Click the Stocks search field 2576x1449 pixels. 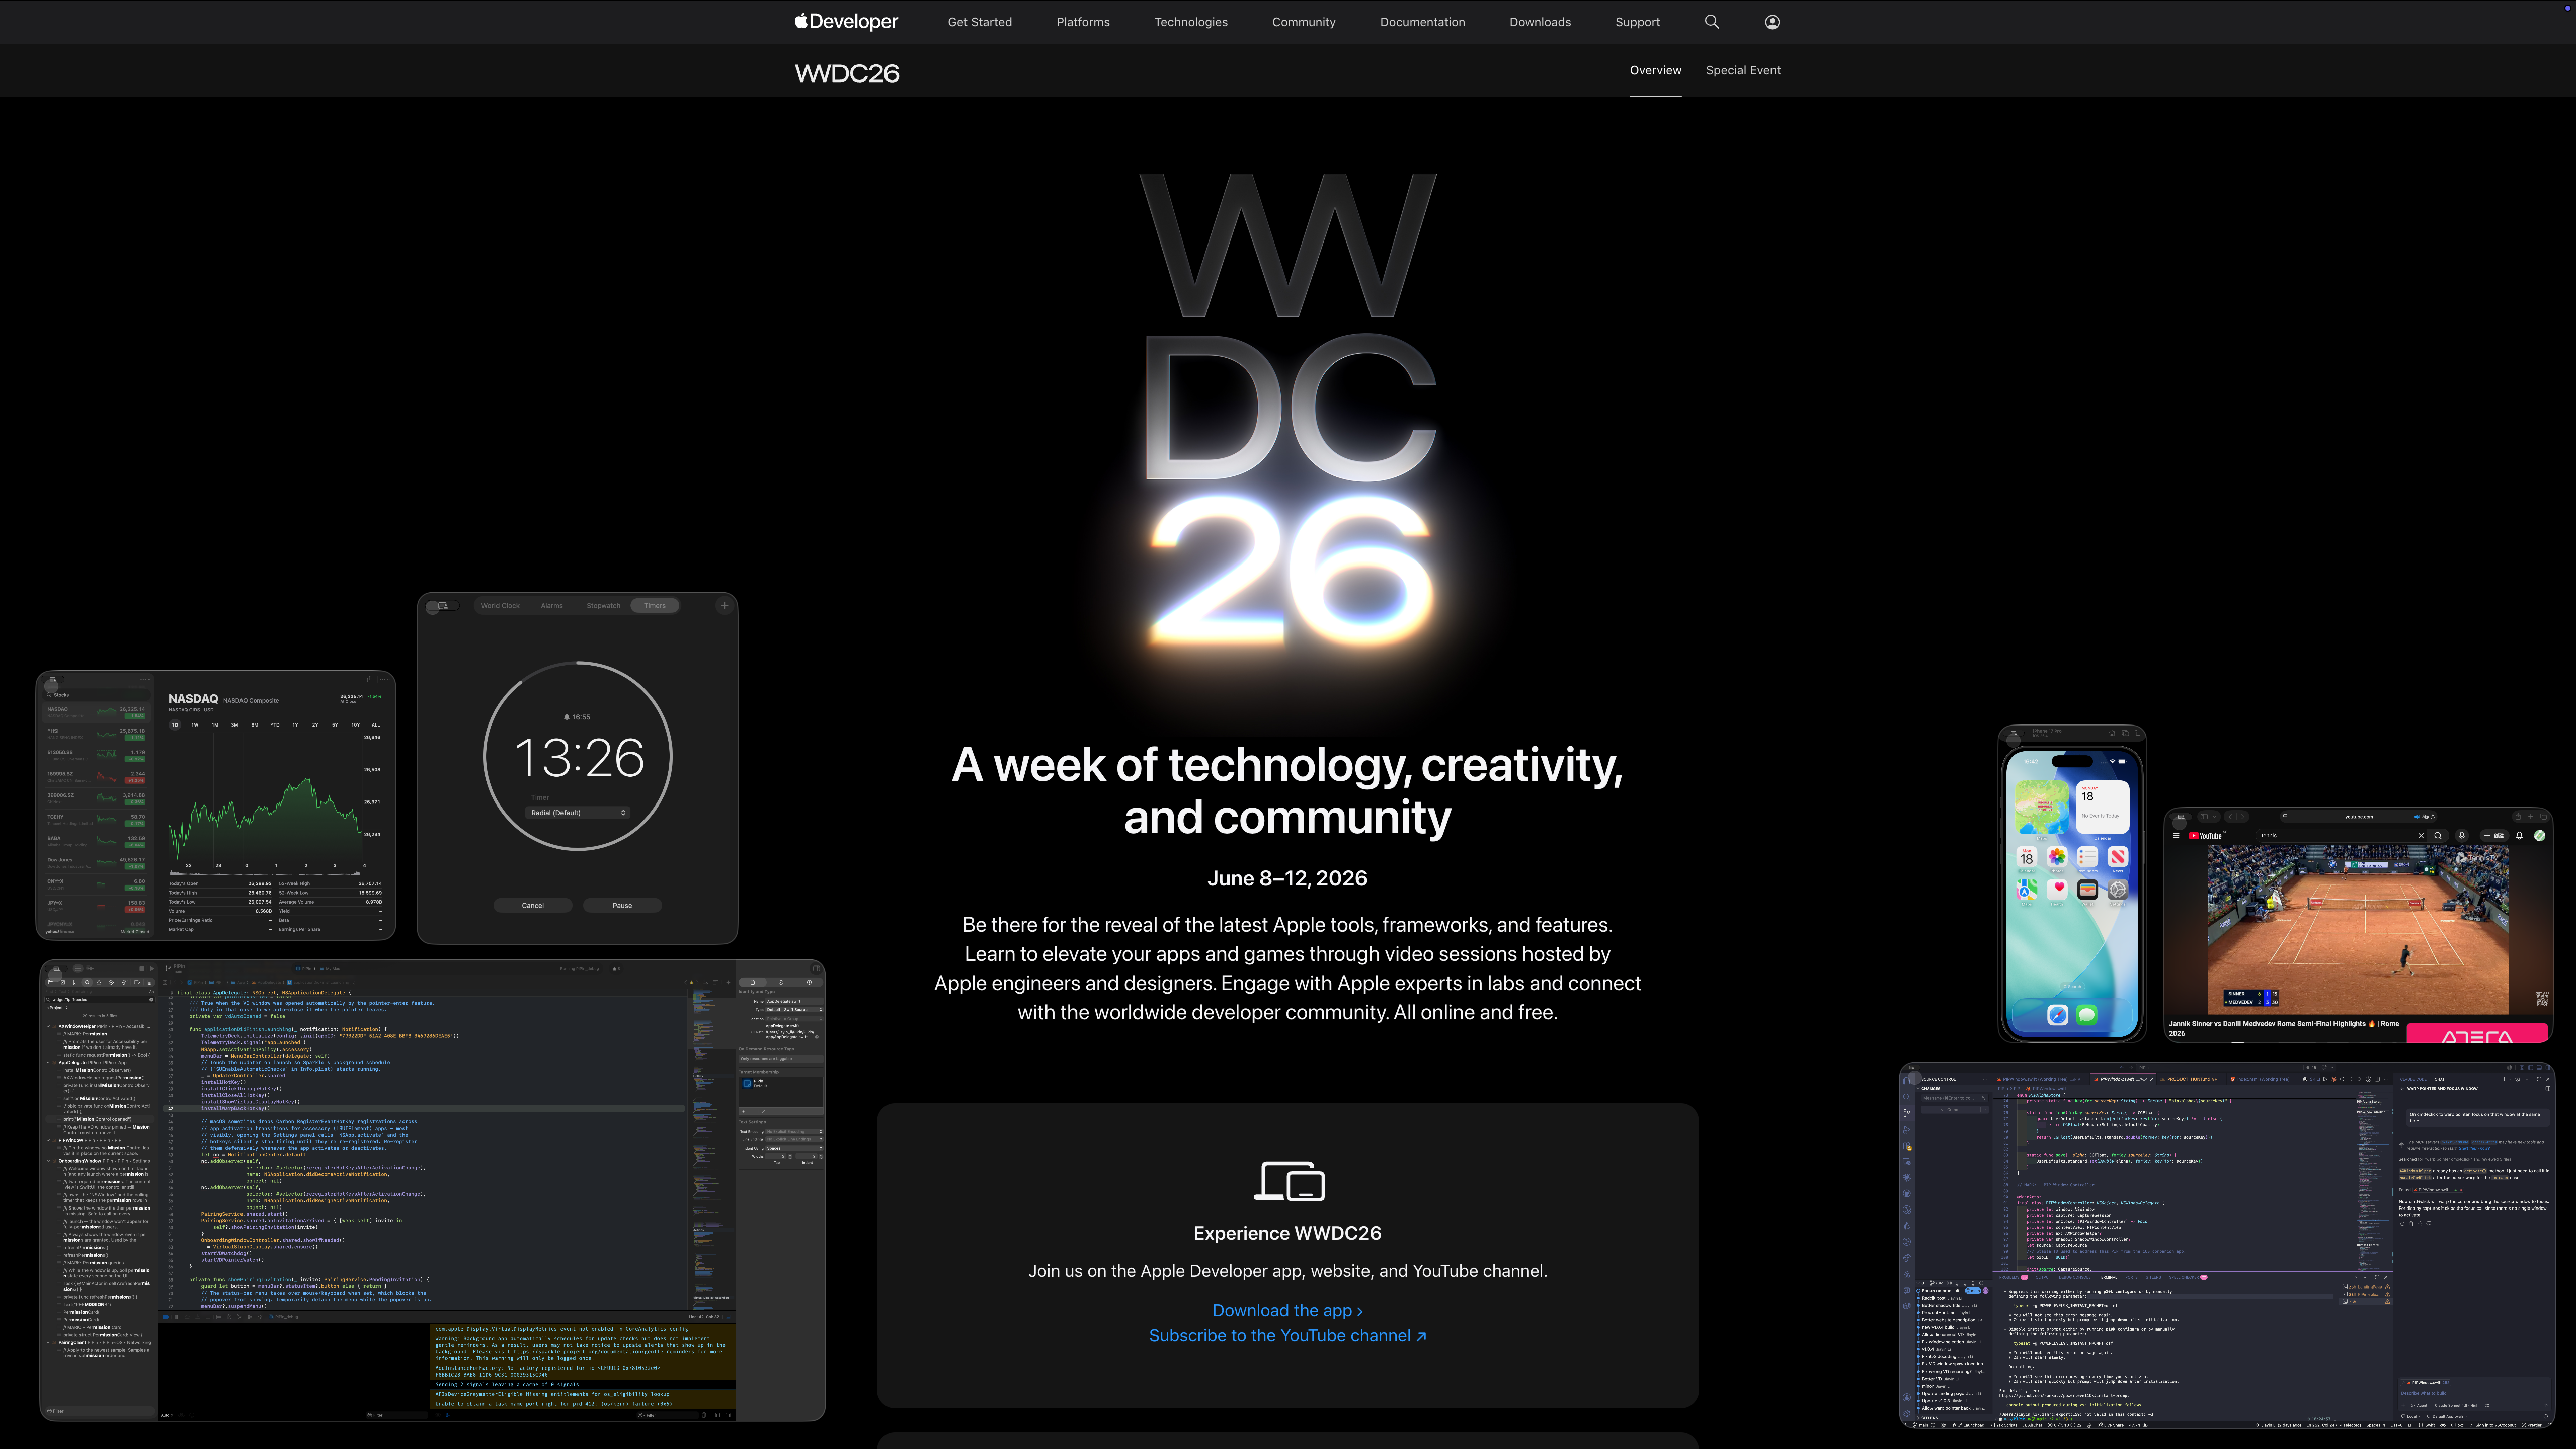click(97, 695)
